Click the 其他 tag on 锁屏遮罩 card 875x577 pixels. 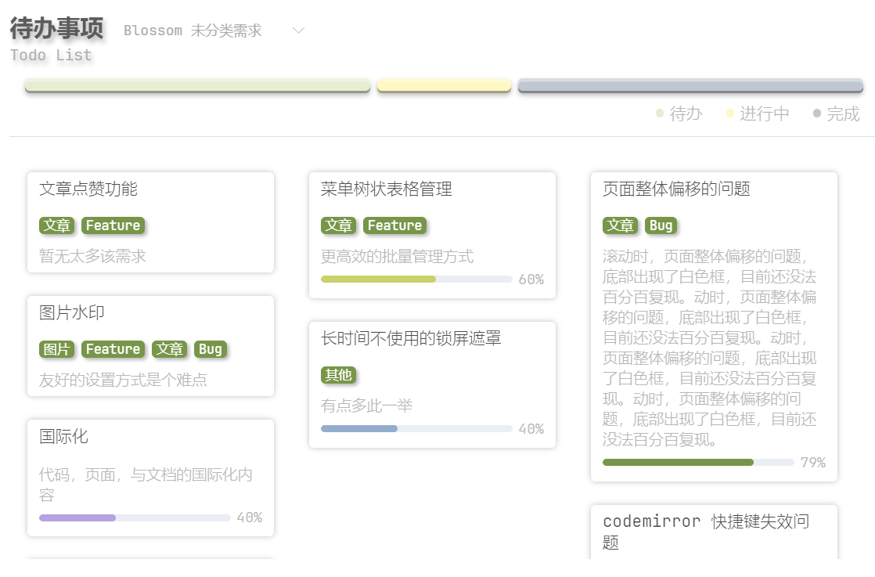(338, 375)
